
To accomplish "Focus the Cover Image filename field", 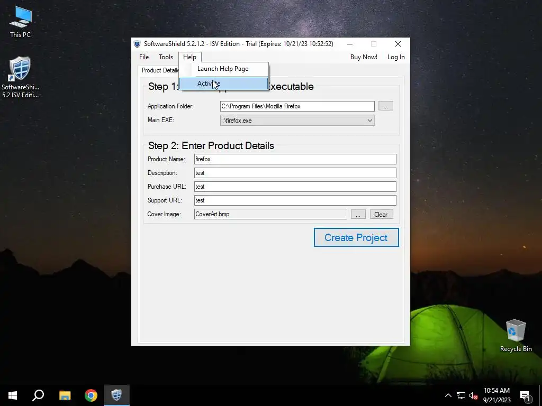I will (270, 214).
